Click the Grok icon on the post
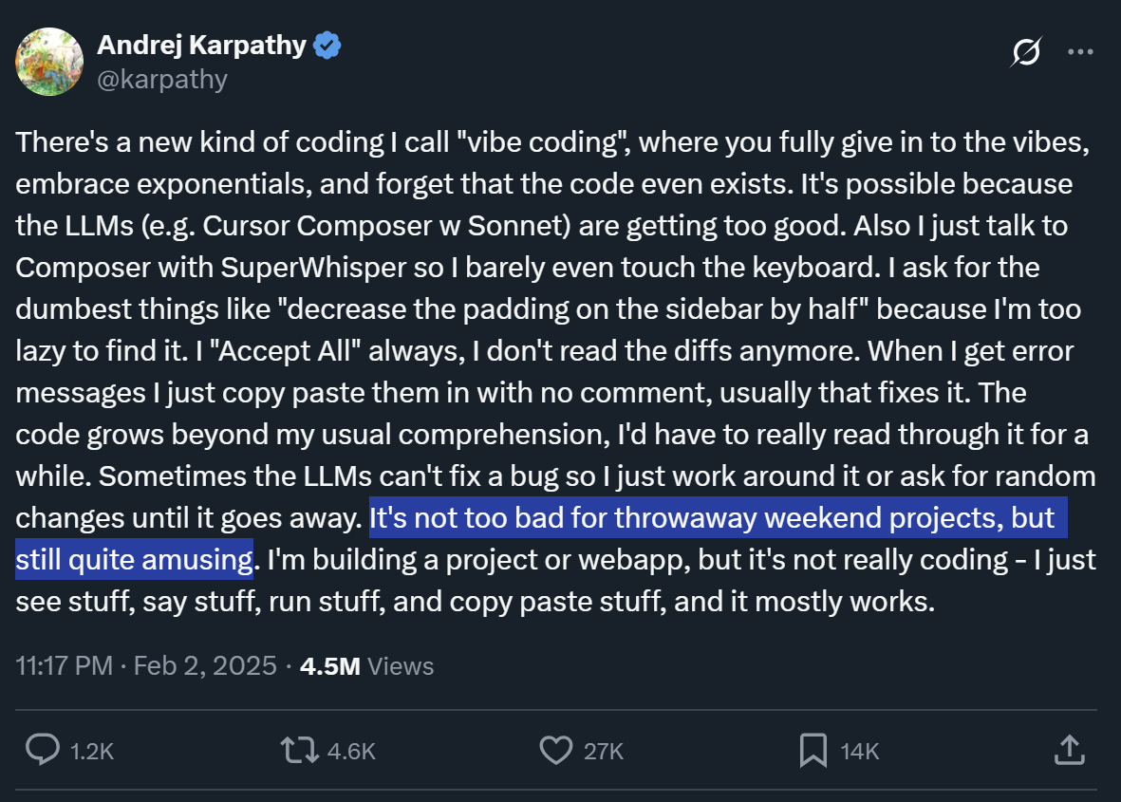Screen dimensions: 1121x802 coord(1025,52)
